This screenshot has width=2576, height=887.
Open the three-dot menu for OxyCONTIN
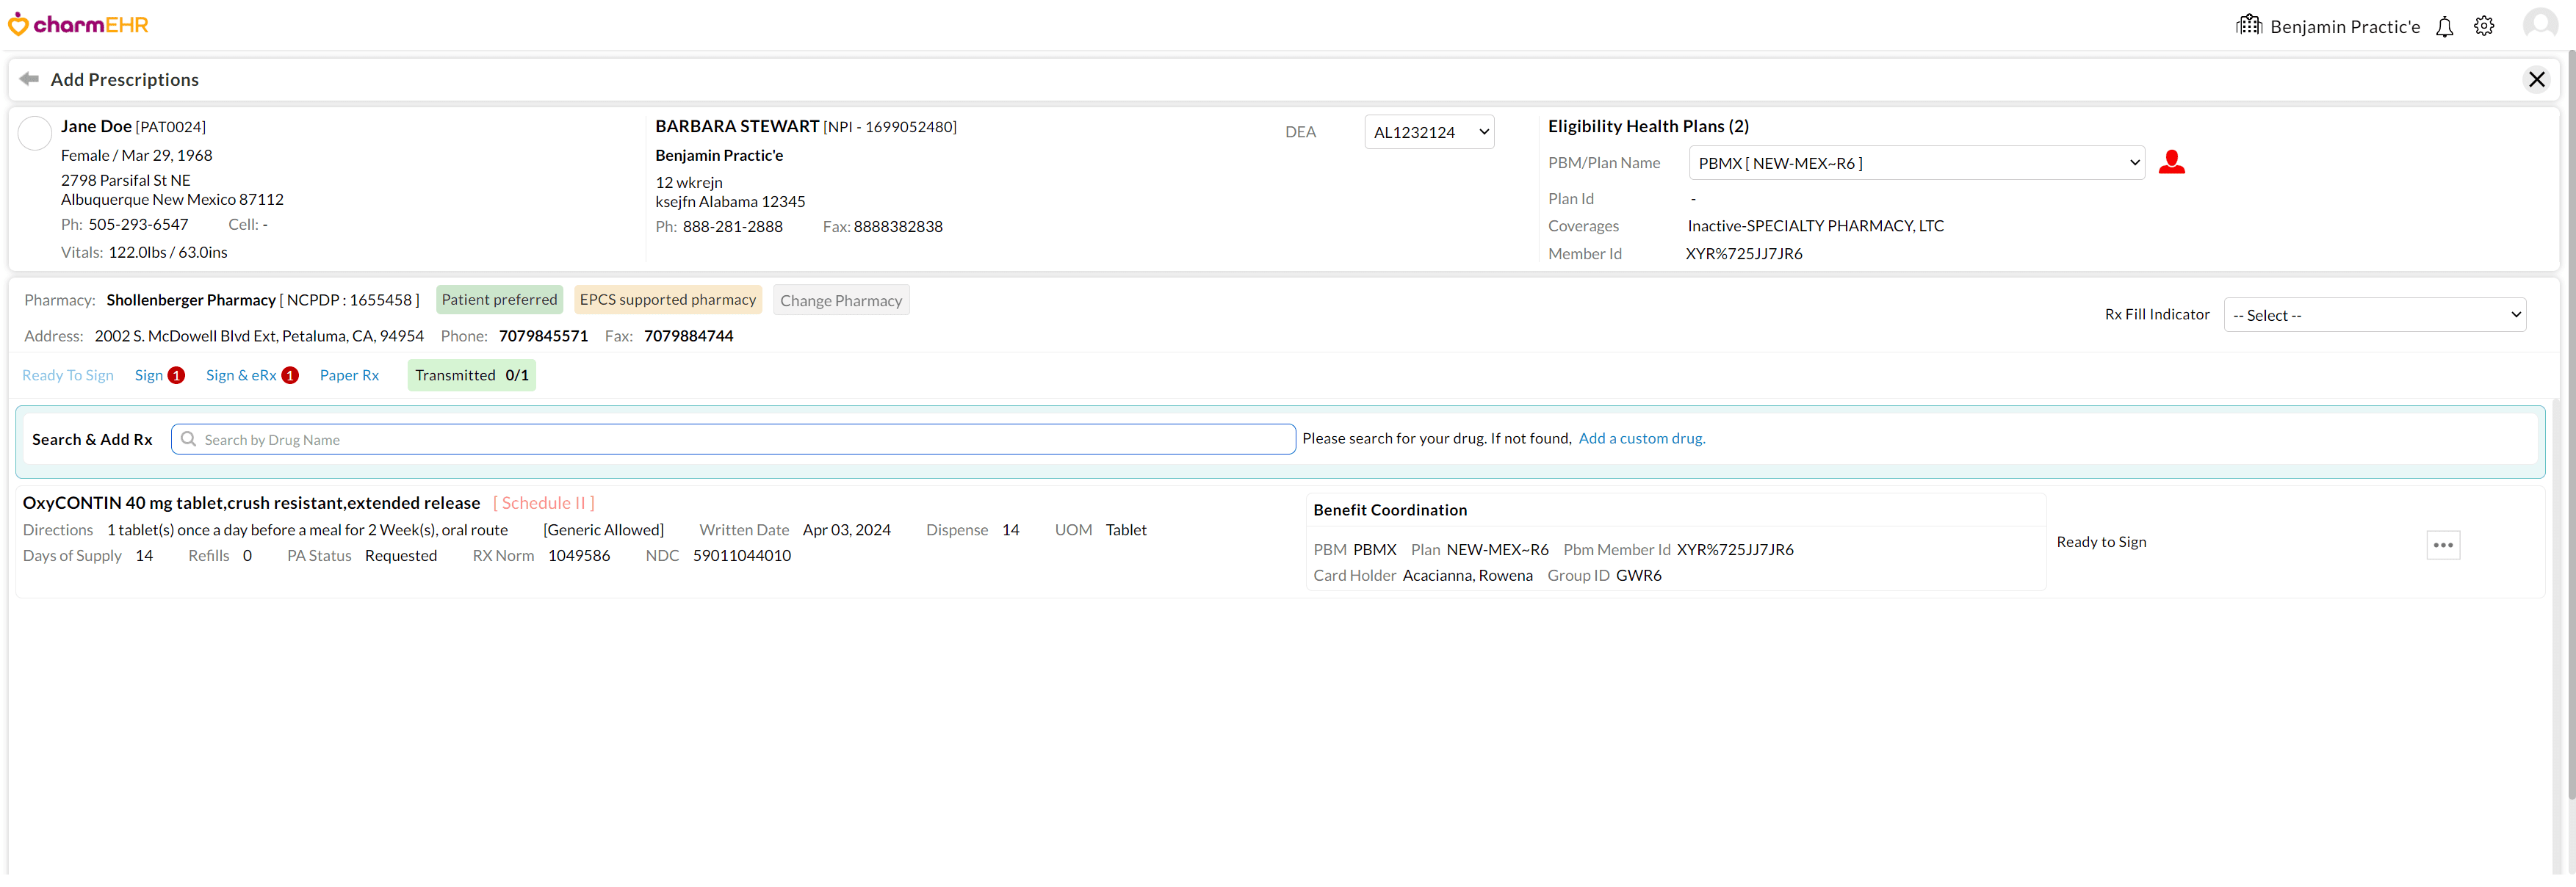(x=2442, y=545)
